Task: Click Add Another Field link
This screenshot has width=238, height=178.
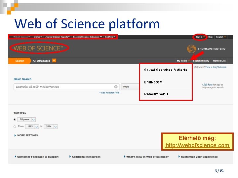Action: click(x=109, y=93)
